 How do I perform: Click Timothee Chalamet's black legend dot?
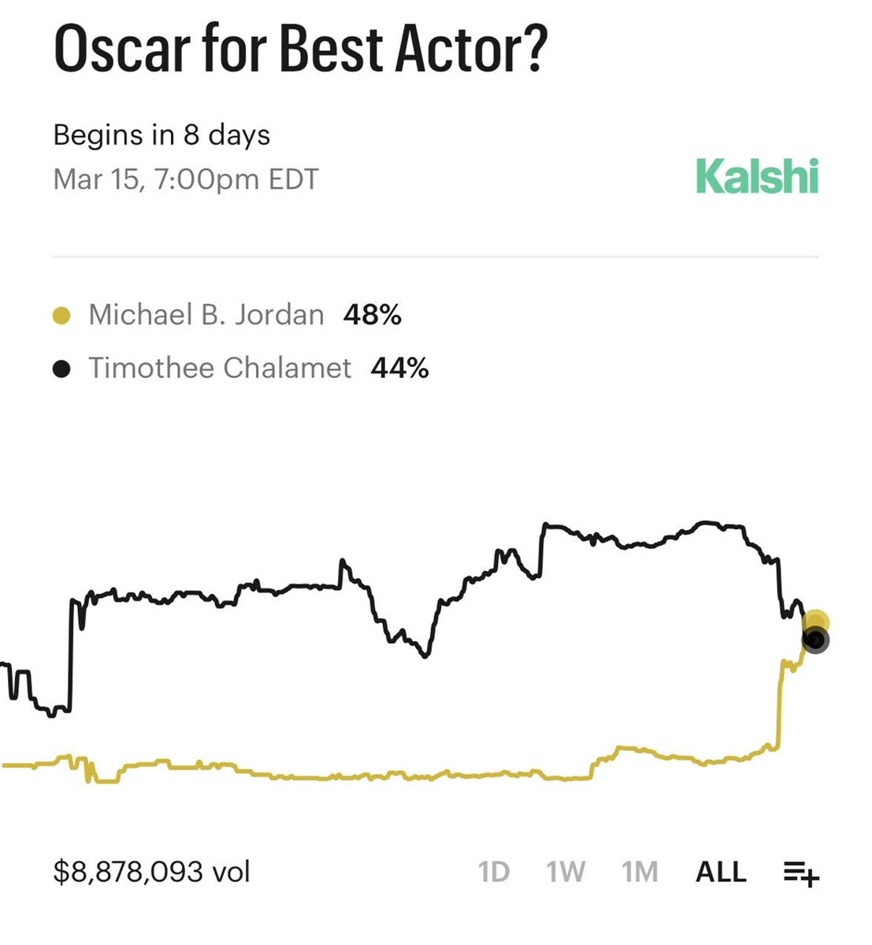click(61, 369)
